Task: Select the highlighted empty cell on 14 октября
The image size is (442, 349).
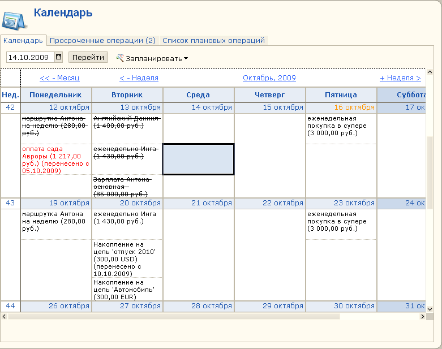Action: pyautogui.click(x=199, y=159)
